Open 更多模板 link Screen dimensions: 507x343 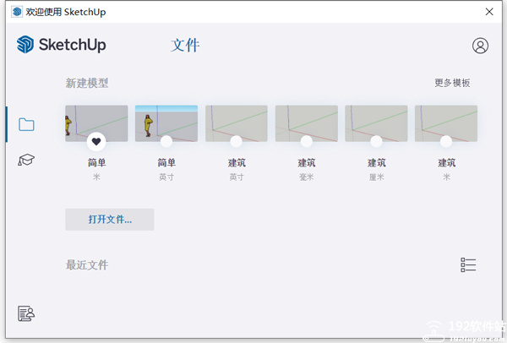click(452, 83)
